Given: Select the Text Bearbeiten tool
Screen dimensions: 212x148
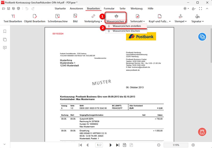Looking at the screenshot, I should [x=13, y=18].
